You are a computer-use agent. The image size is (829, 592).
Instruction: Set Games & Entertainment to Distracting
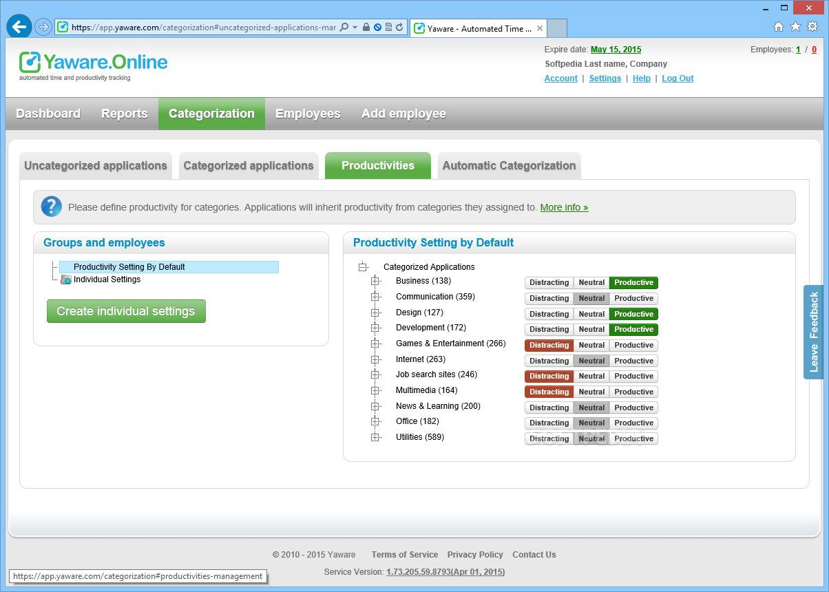tap(549, 346)
